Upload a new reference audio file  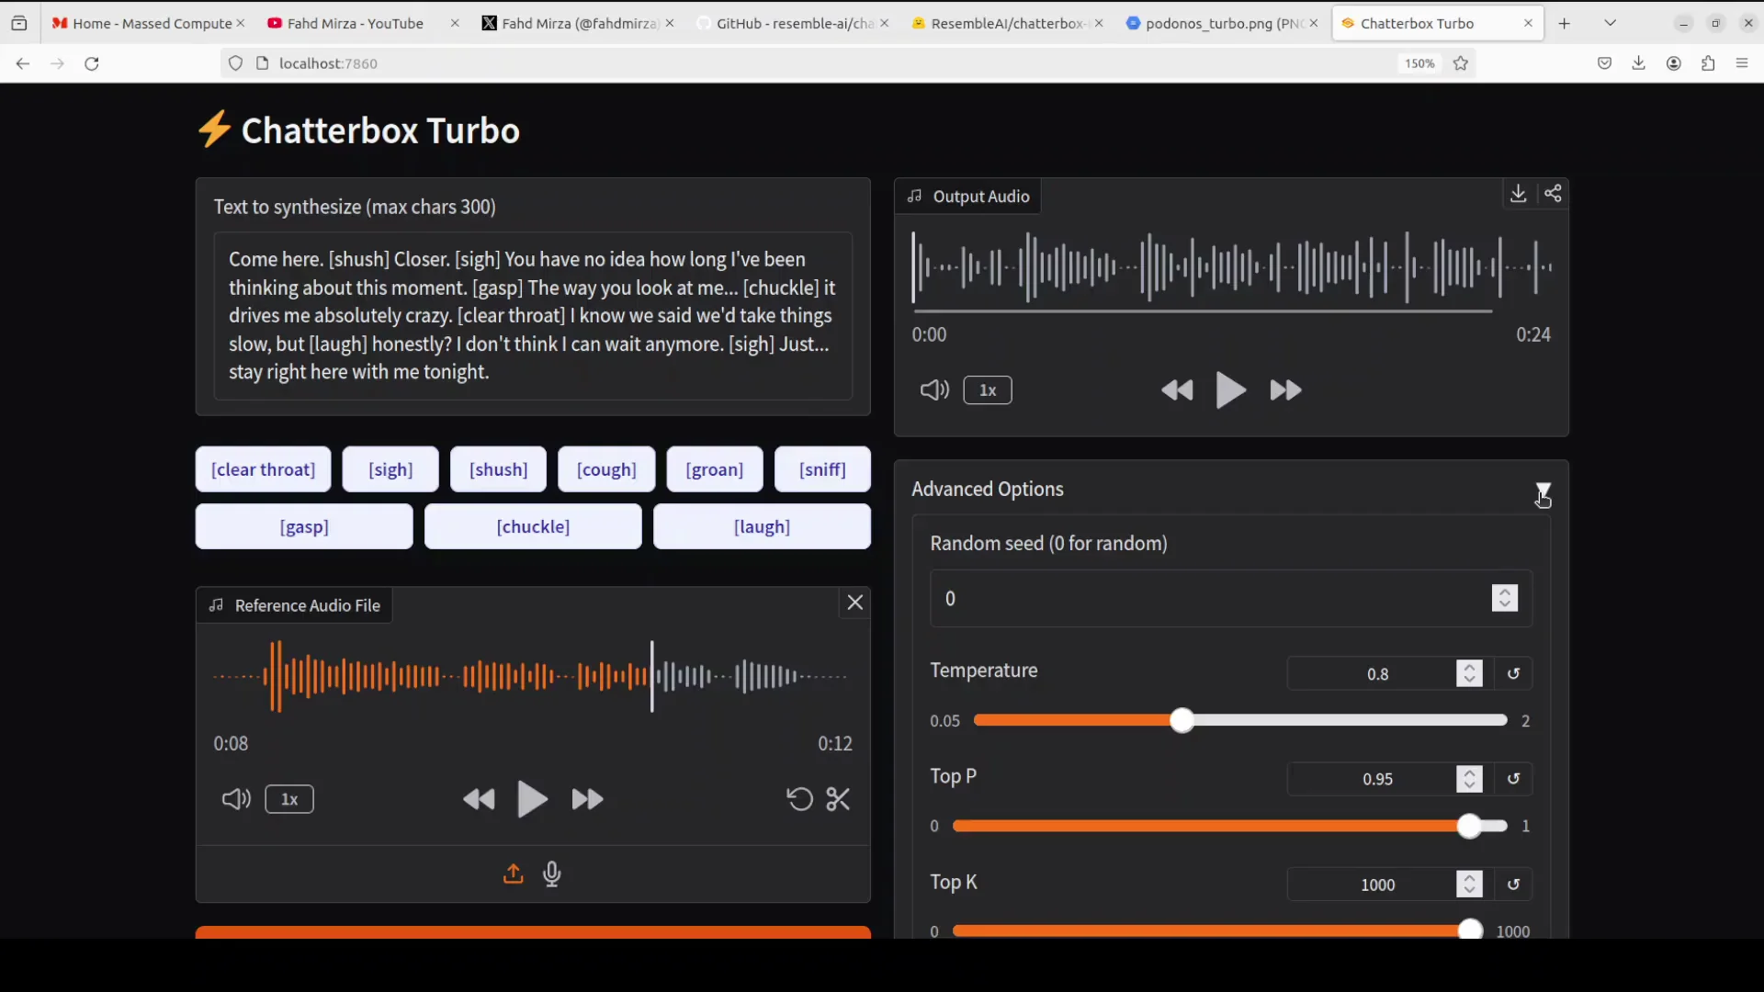(x=513, y=874)
